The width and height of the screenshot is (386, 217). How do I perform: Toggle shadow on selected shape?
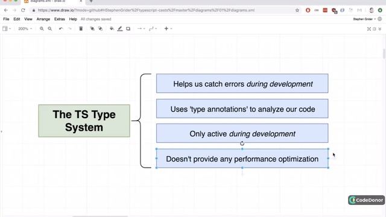point(128,29)
